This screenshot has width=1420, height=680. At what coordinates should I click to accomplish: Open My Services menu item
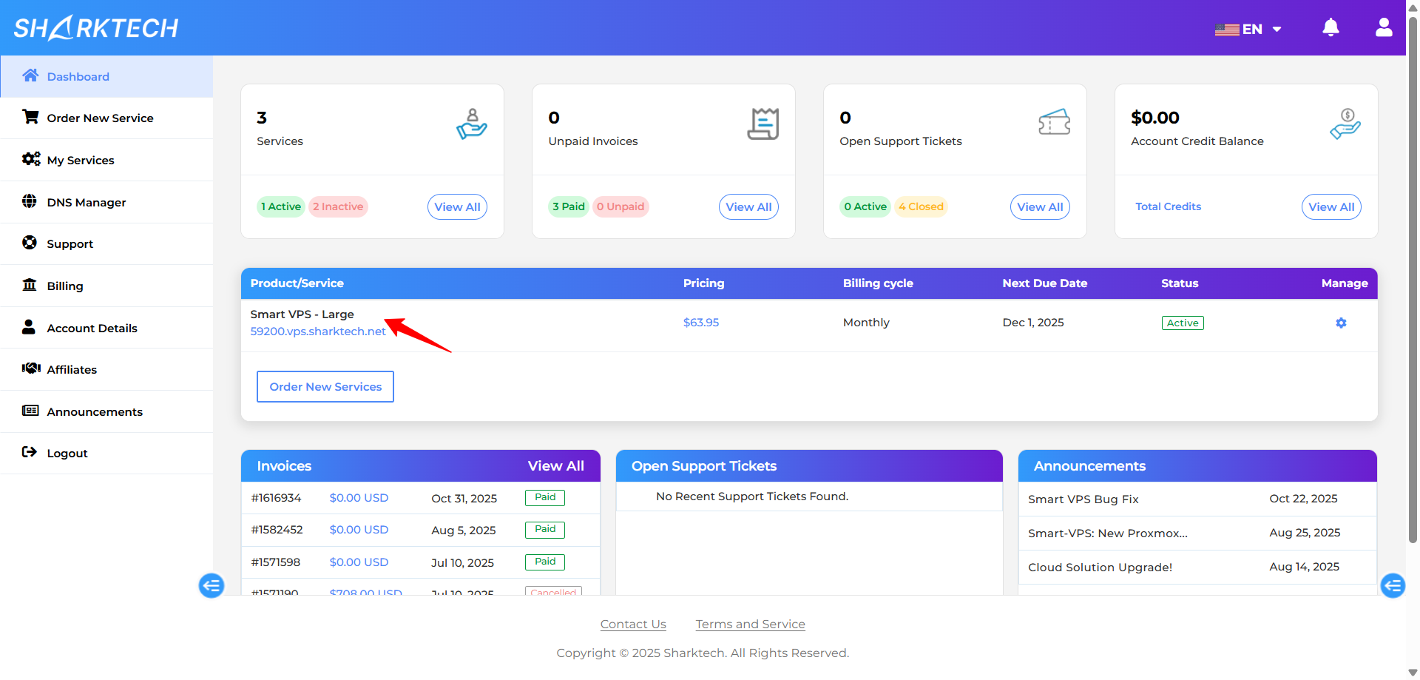[x=106, y=161]
